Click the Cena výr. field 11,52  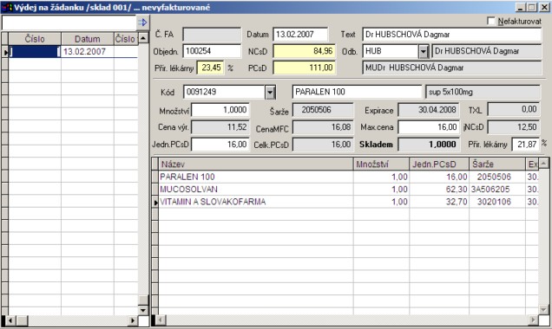pos(220,127)
